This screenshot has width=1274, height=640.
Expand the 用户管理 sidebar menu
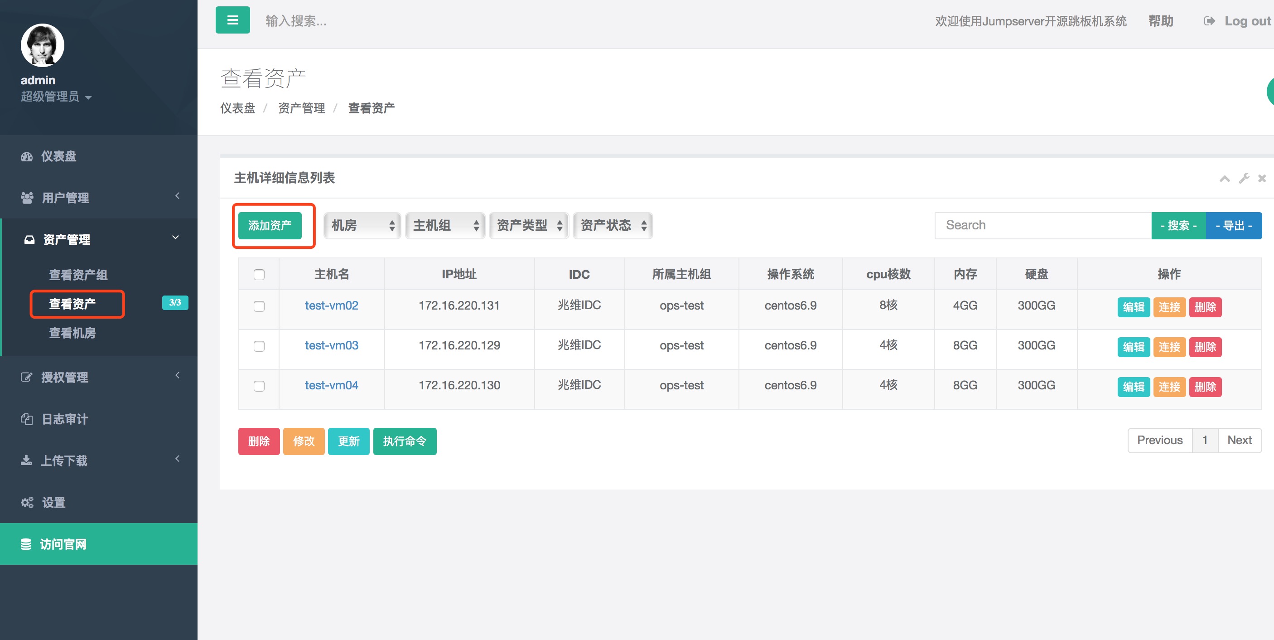tap(65, 198)
